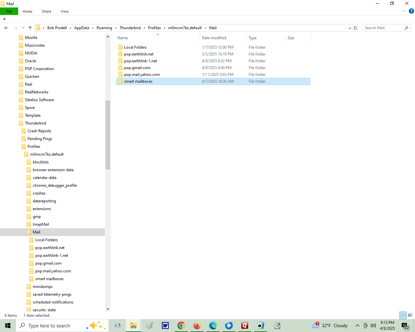Open File Explorer from taskbar
The height and width of the screenshot is (332, 415).
(x=133, y=326)
